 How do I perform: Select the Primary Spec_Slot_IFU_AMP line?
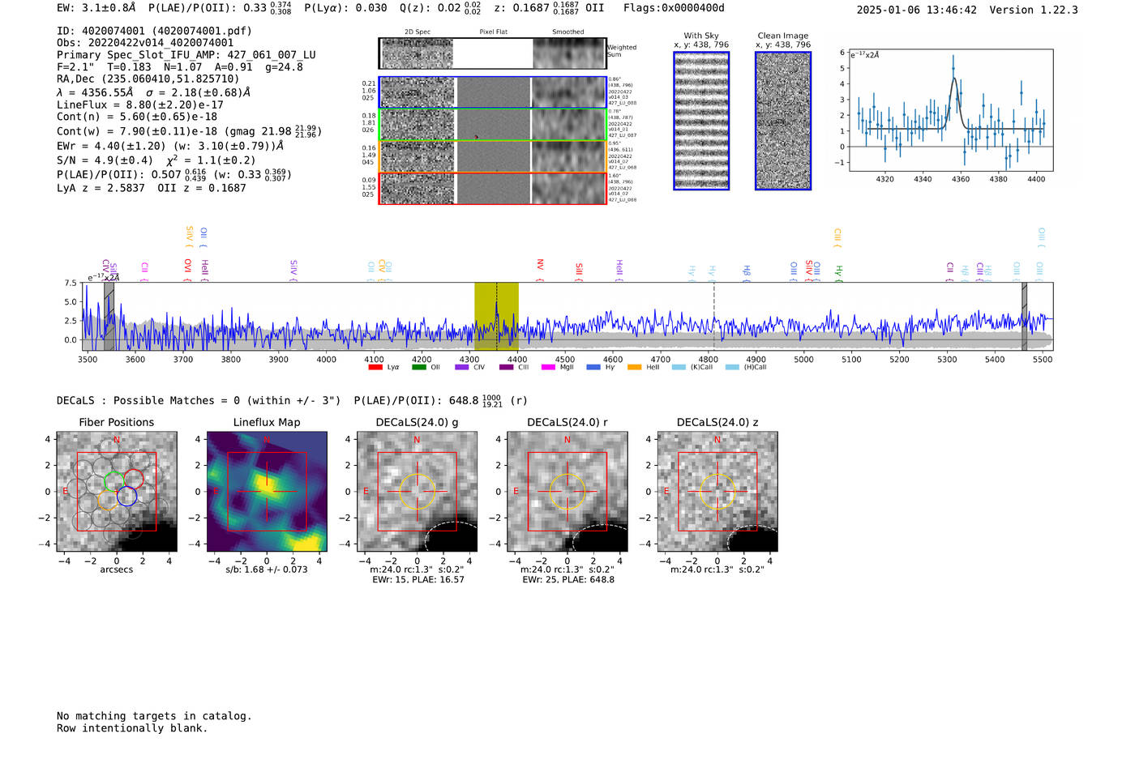tap(186, 55)
